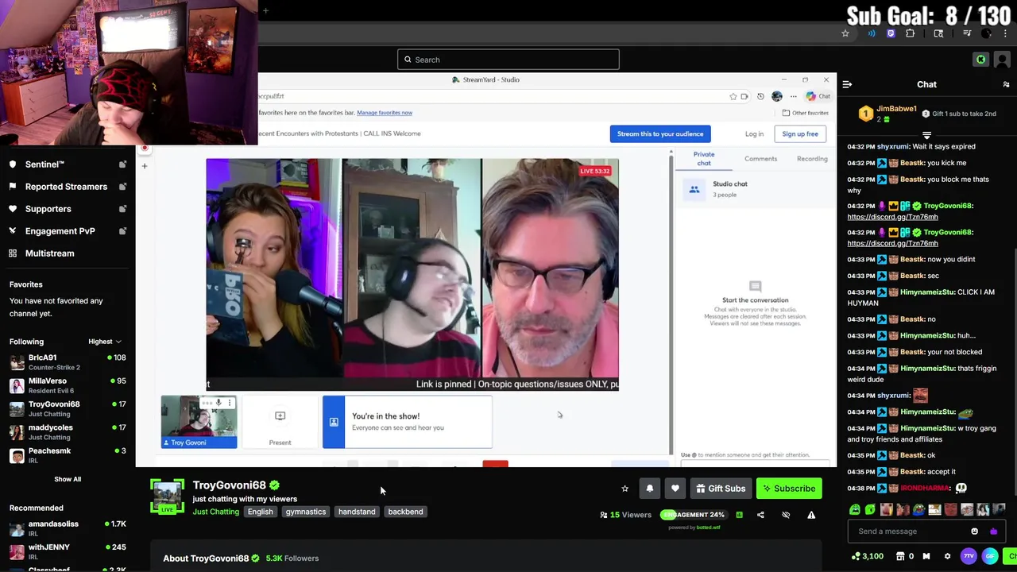Click the purple gift icon in chat input
The height and width of the screenshot is (572, 1017).
993,531
